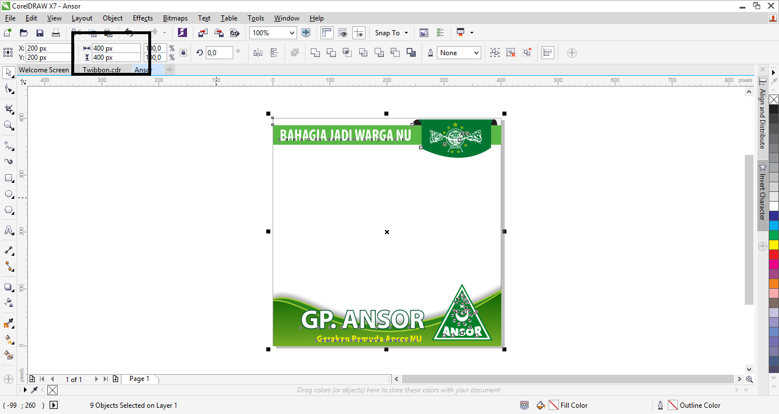The height and width of the screenshot is (414, 779).
Task: Open the File menu
Action: (x=10, y=18)
